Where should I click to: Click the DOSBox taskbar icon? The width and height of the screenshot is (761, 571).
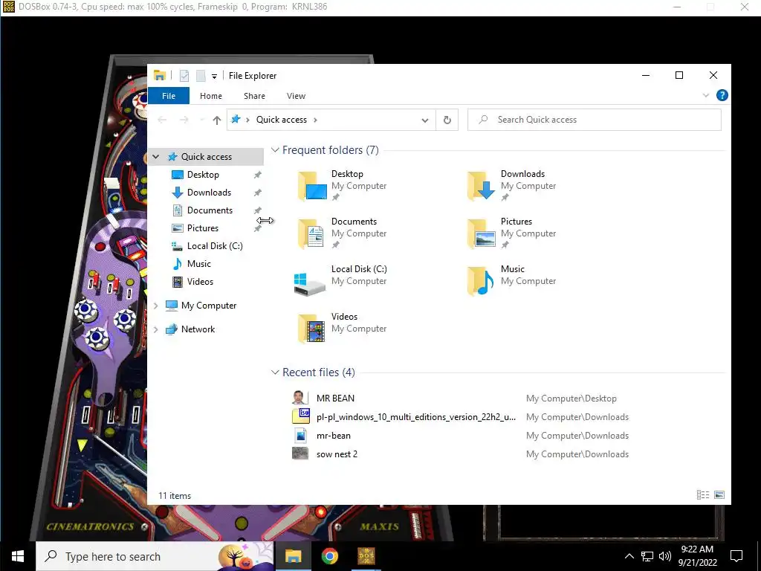point(366,556)
